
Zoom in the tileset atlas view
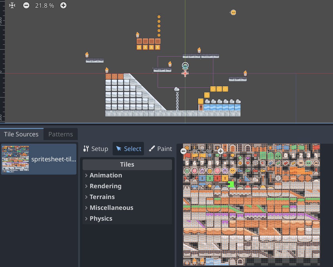tap(220, 151)
